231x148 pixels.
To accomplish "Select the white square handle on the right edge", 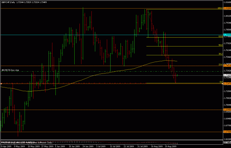I will pos(222,83).
